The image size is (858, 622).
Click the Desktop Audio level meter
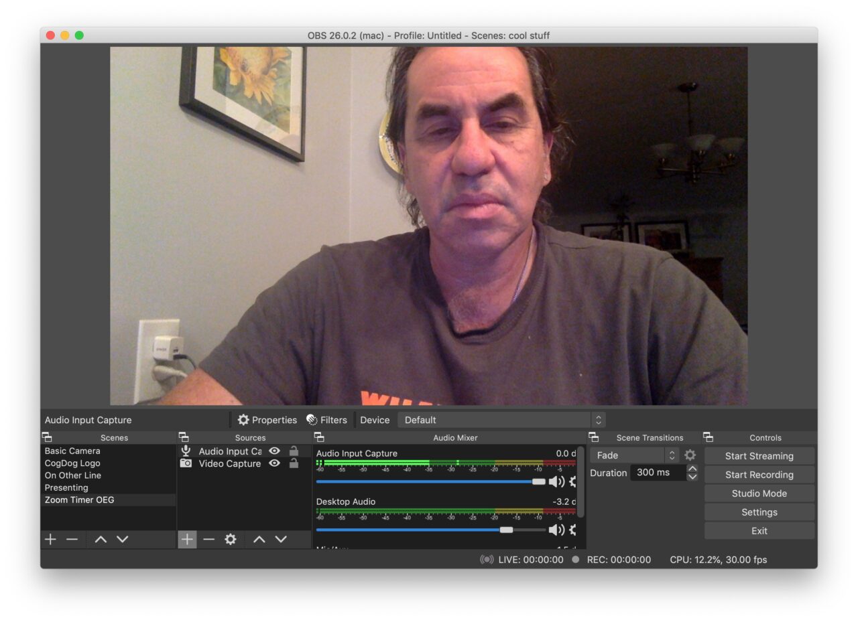tap(446, 512)
